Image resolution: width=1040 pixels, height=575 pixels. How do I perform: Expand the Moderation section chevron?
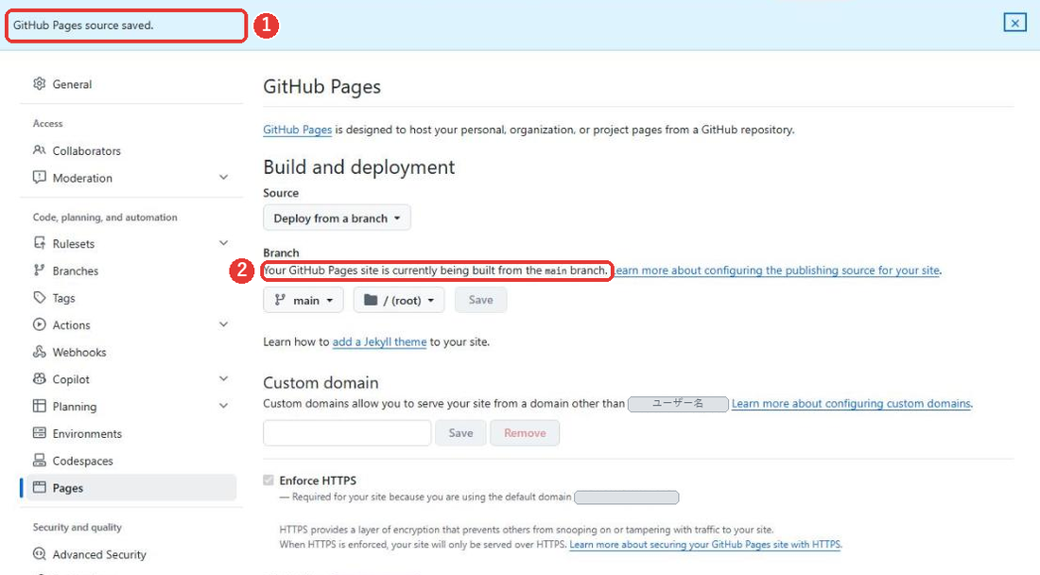223,177
